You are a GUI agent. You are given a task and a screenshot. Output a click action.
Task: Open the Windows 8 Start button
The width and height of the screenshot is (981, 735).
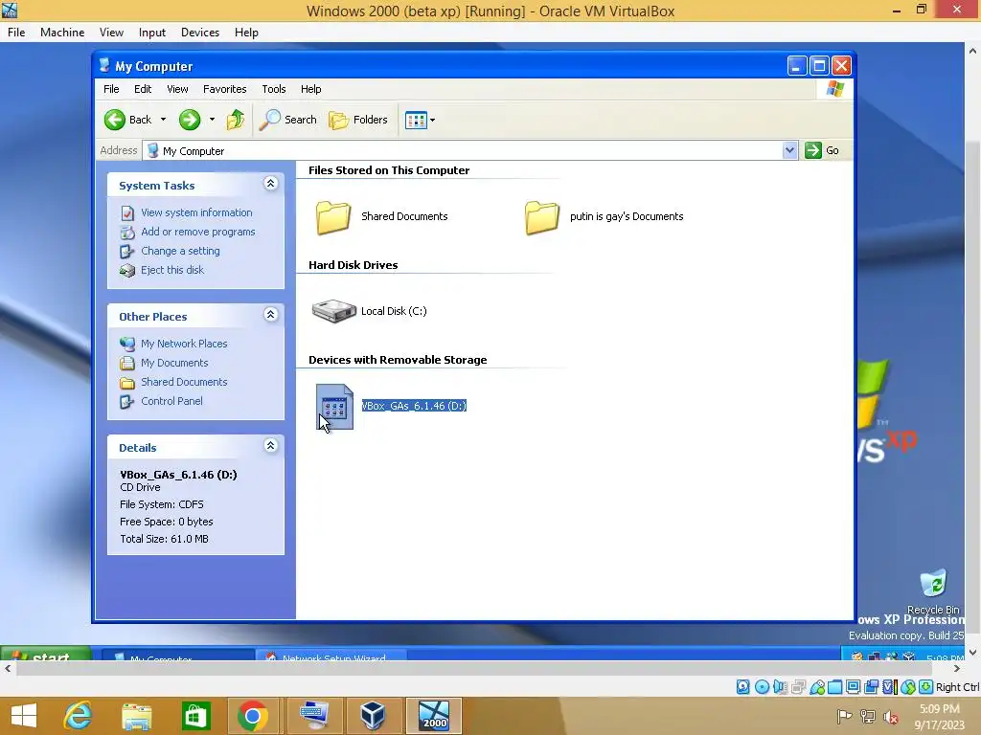click(x=24, y=716)
